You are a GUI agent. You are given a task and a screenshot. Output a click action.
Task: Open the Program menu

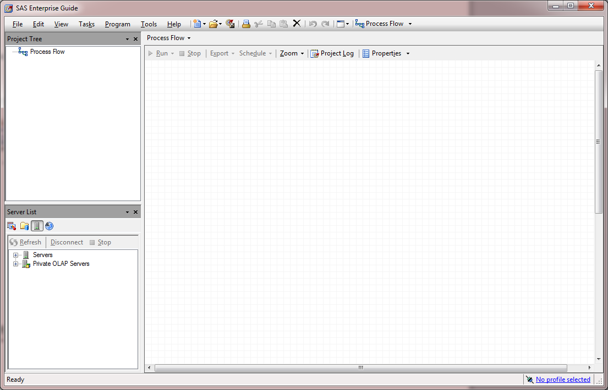click(117, 24)
